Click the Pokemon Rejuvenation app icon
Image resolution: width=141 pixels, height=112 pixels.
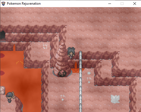coord(3,4)
